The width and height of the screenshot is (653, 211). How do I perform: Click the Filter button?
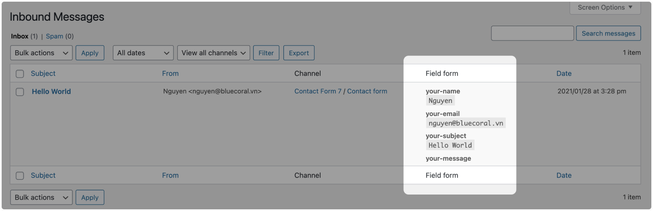click(266, 53)
